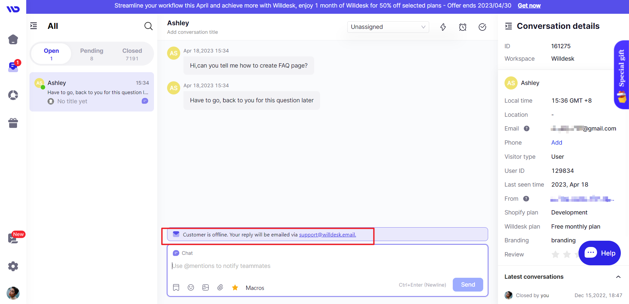Switch to the Open tab
The height and width of the screenshot is (304, 629).
51,54
